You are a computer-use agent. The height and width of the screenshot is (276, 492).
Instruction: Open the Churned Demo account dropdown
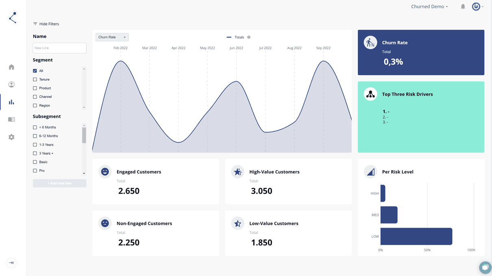click(429, 7)
